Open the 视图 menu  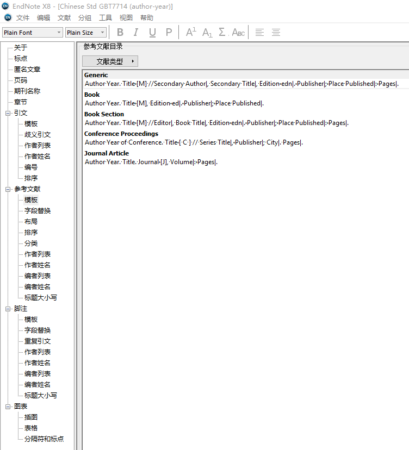[126, 18]
